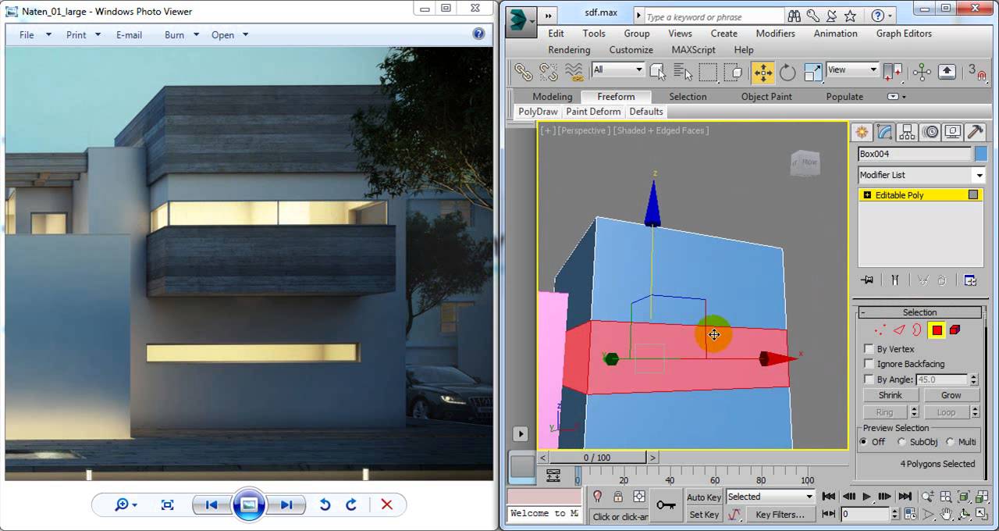Switch to Modeling ribbon tab
The width and height of the screenshot is (999, 531).
[552, 97]
